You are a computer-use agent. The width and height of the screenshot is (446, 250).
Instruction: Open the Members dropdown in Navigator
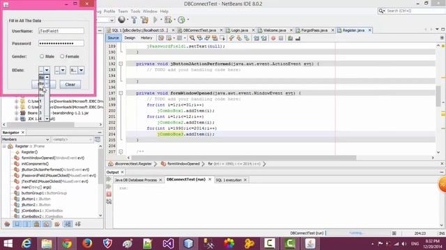26,140
